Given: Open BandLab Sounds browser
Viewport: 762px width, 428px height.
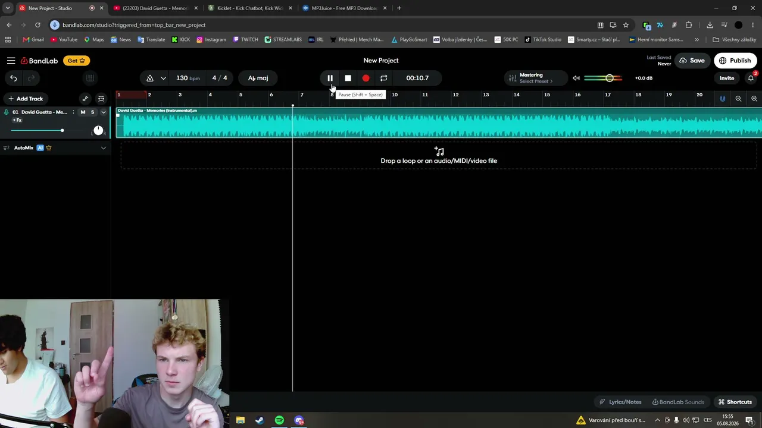Looking at the screenshot, I should coord(678,402).
